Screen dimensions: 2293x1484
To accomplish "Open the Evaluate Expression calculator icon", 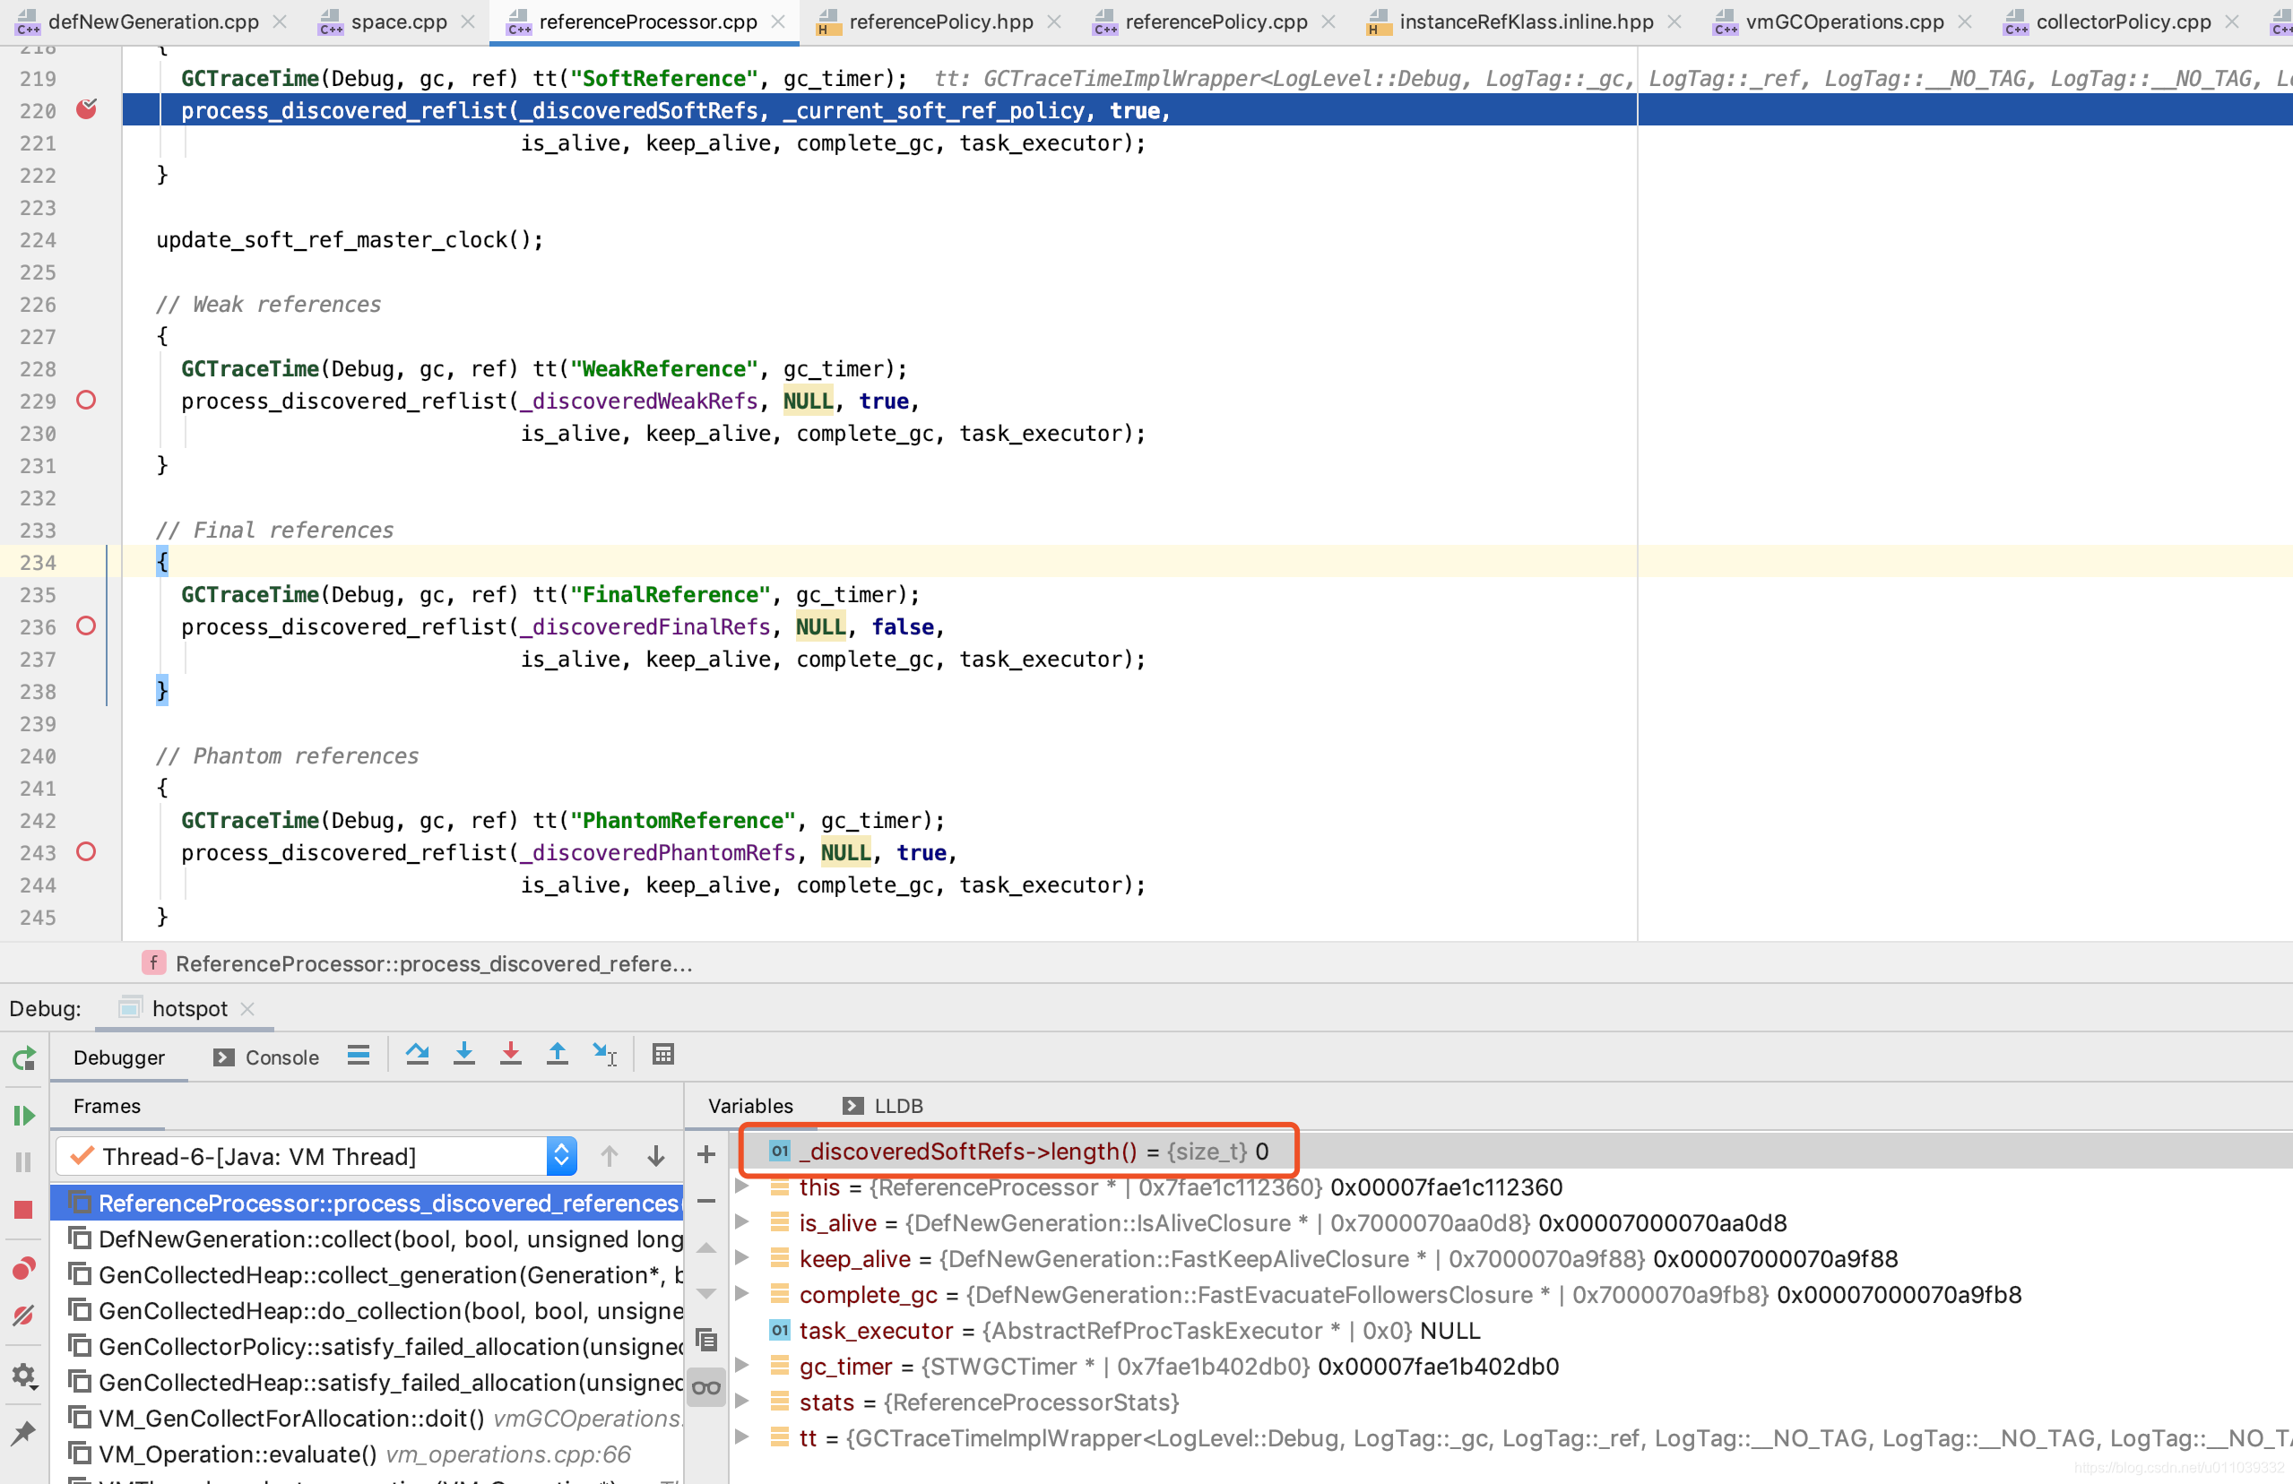I will pos(662,1055).
